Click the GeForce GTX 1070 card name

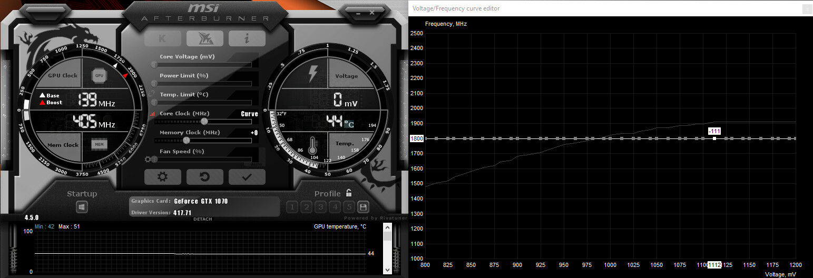(x=201, y=201)
